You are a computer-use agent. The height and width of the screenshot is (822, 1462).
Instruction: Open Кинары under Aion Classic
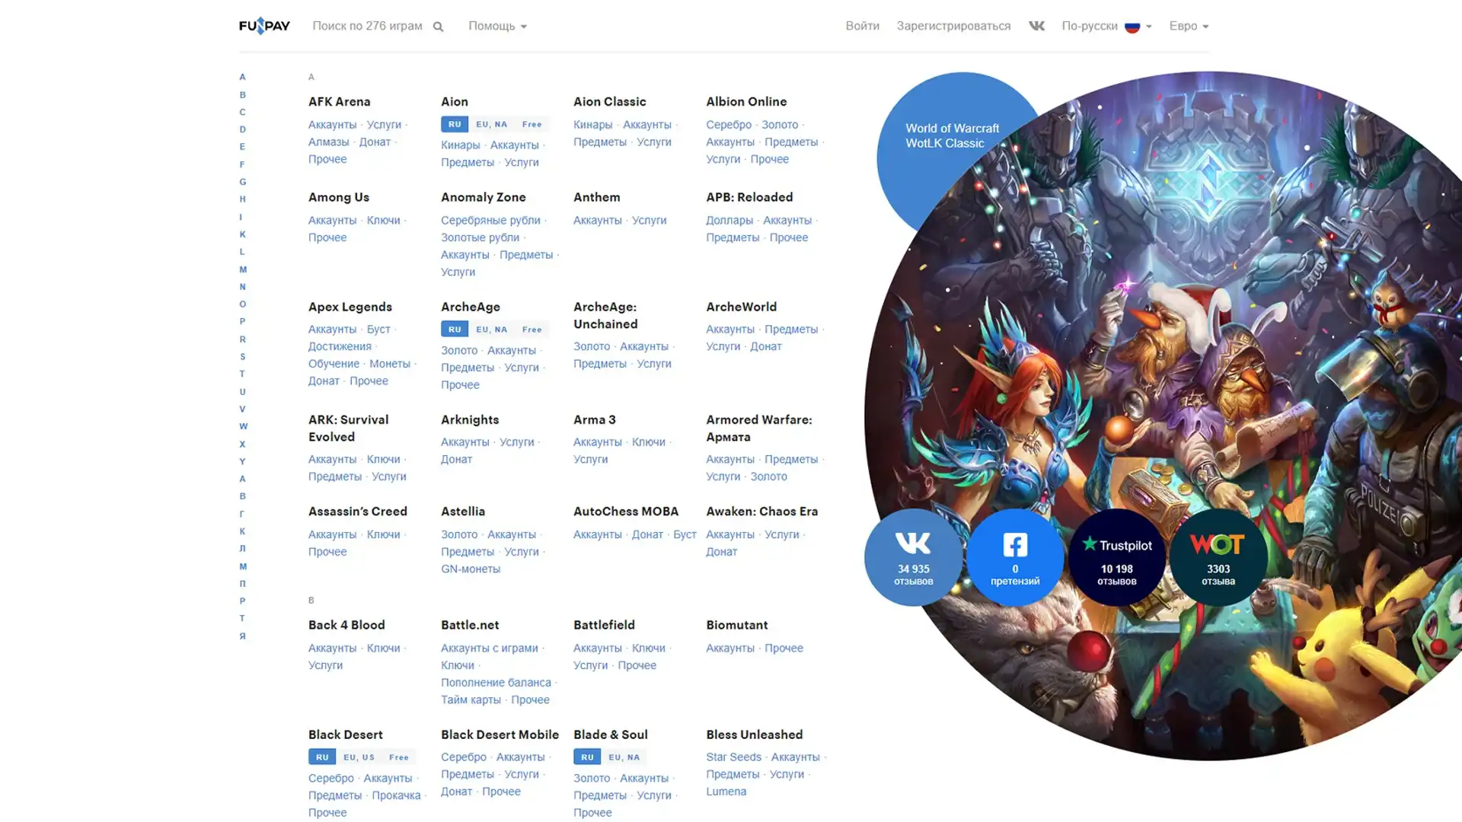[592, 125]
